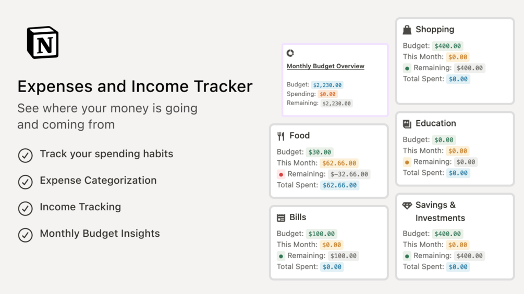Click the pie chart icon above Monthly Budget Overview
Viewport: 524px width, 294px height.
(290, 53)
